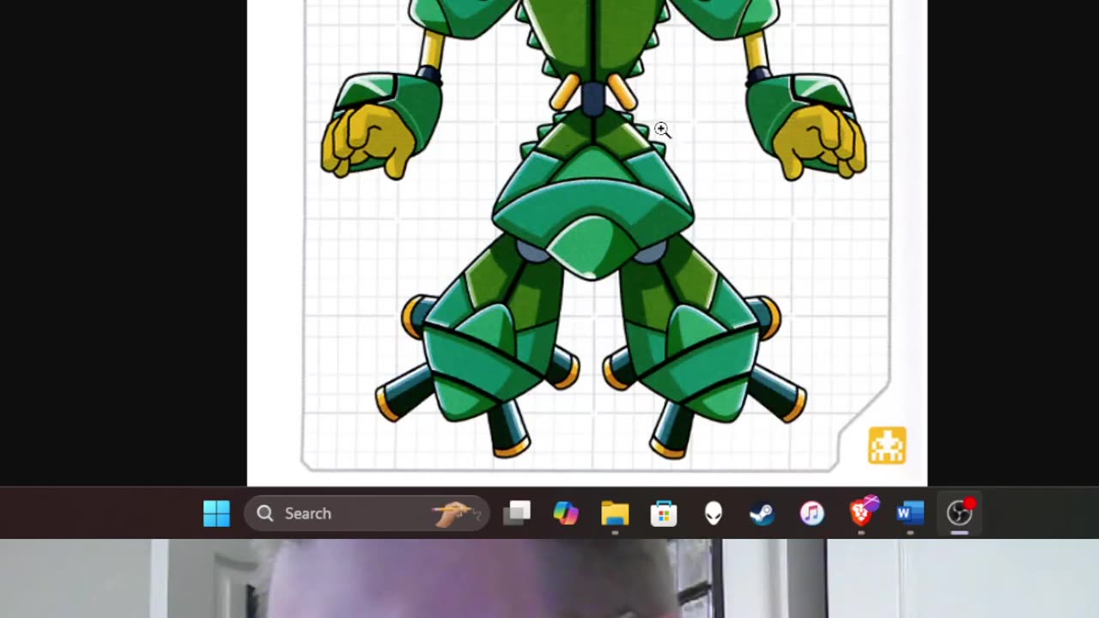This screenshot has height=618, width=1099.
Task: Open Task View from the taskbar
Action: coord(517,513)
